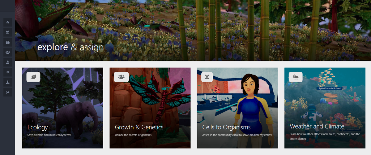371x155 pixels.
Task: Open the Weather and Climate title
Action: (x=317, y=126)
